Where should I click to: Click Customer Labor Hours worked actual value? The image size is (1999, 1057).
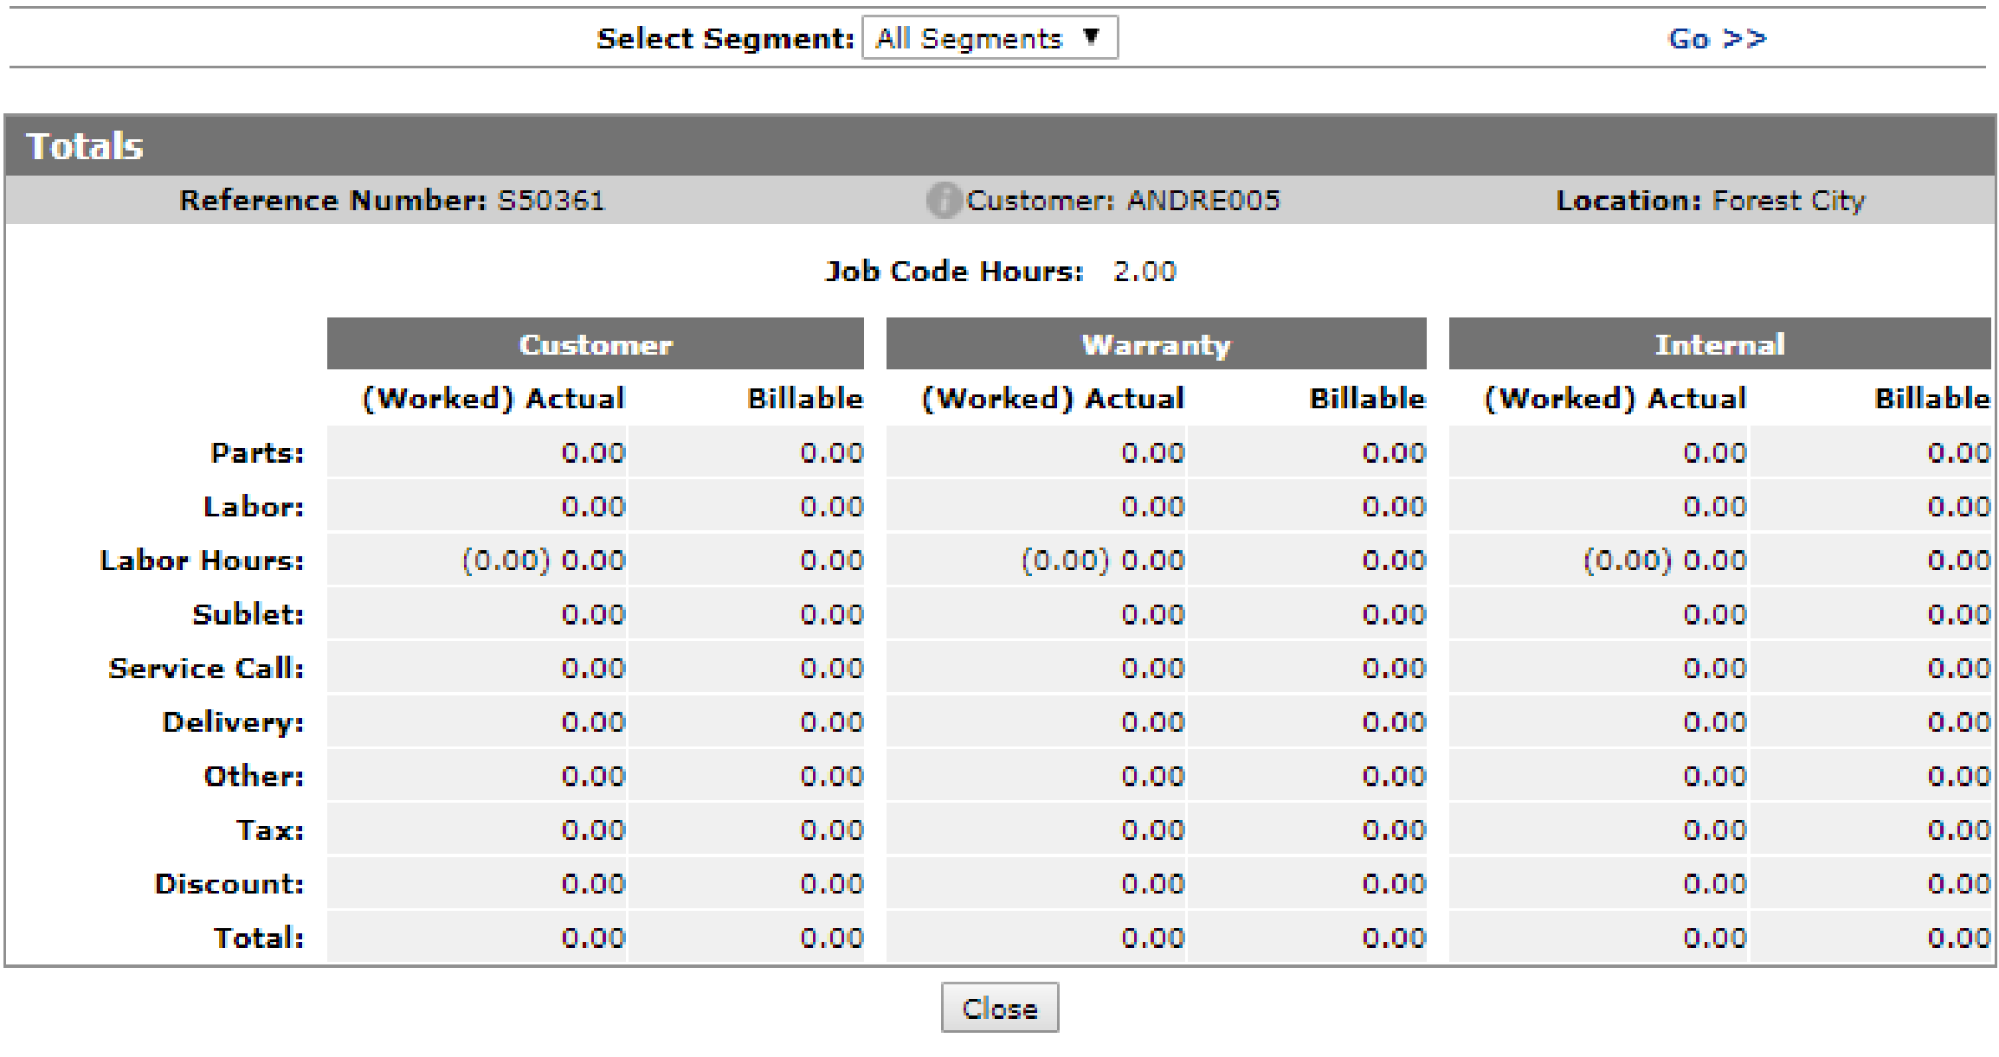click(543, 561)
